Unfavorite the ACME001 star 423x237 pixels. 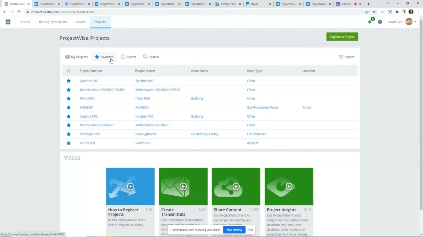tap(69, 107)
